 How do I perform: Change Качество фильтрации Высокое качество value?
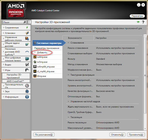(105, 91)
